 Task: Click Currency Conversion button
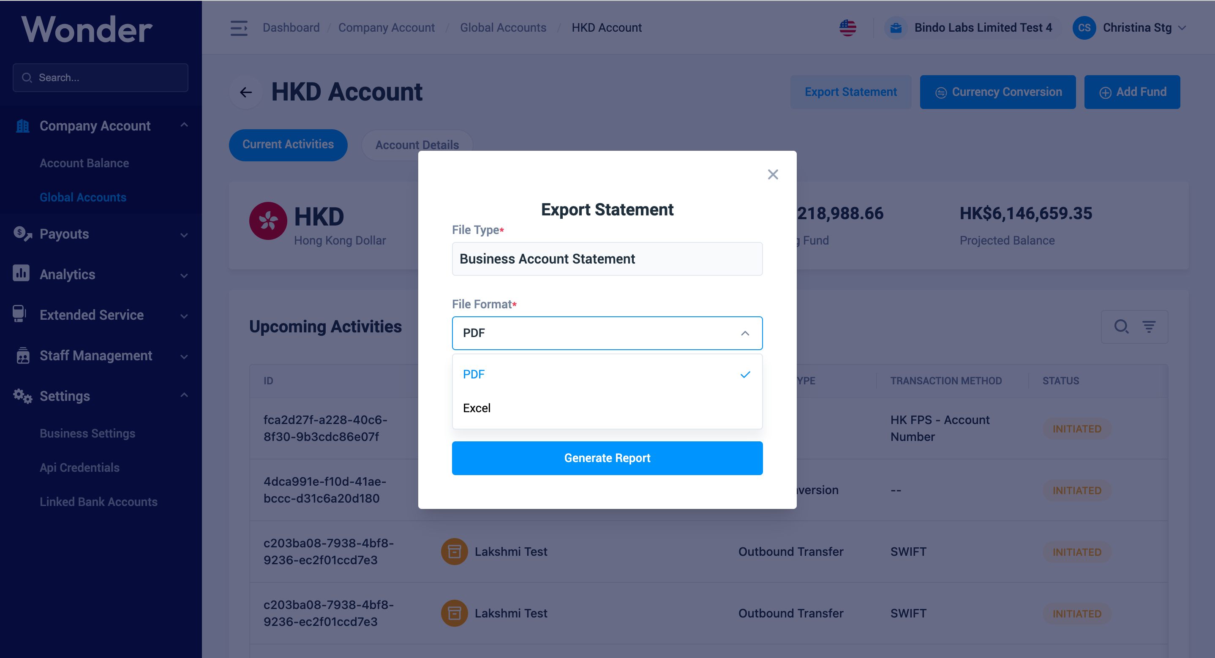coord(997,92)
